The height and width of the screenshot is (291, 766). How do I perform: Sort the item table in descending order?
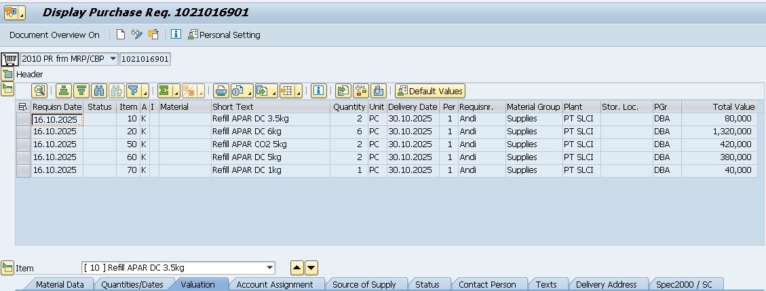pos(81,91)
